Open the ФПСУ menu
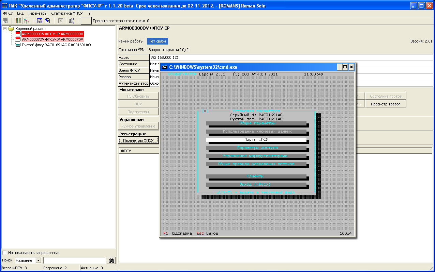The height and width of the screenshot is (272, 435). pyautogui.click(x=8, y=13)
